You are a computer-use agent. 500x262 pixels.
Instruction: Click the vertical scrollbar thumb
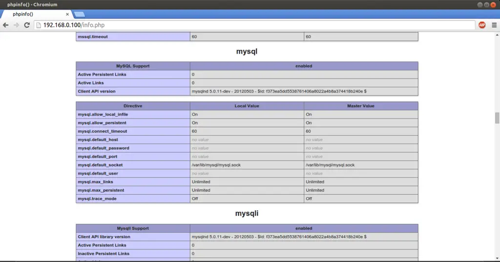pos(497,118)
